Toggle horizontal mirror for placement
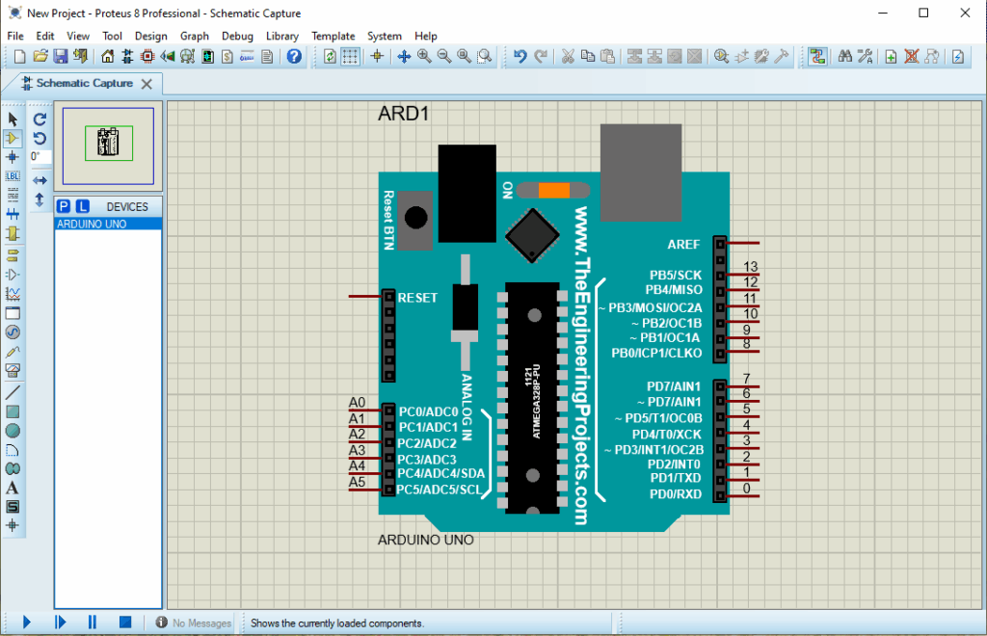 pyautogui.click(x=39, y=180)
